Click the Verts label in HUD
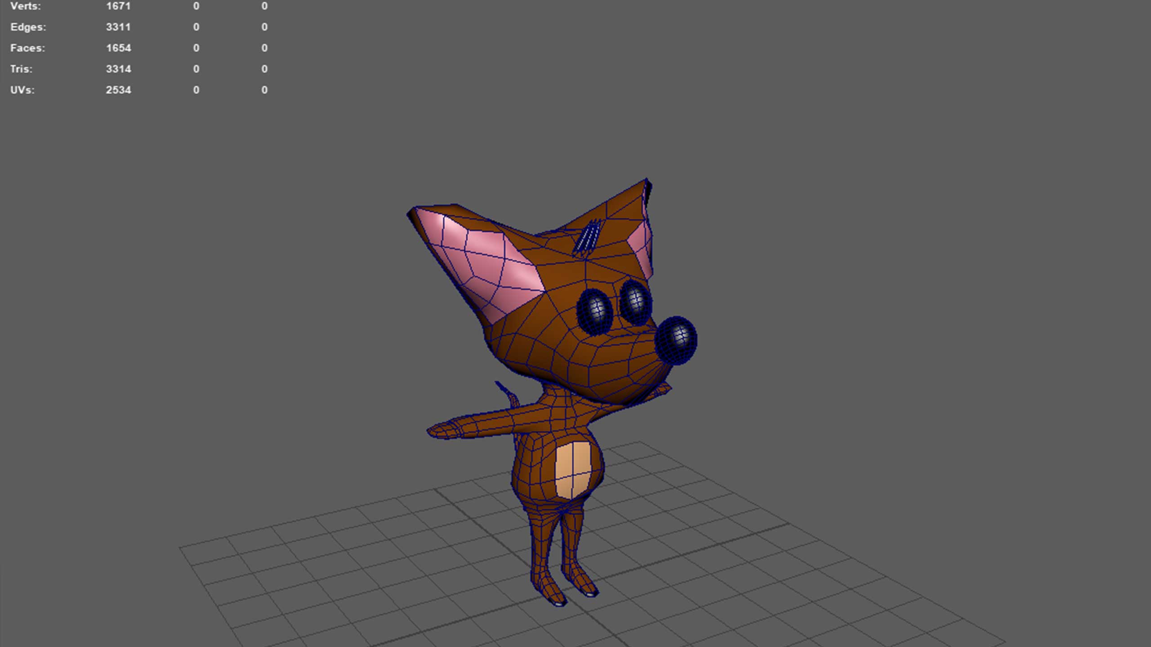Screen dimensions: 1151x647 26,6
